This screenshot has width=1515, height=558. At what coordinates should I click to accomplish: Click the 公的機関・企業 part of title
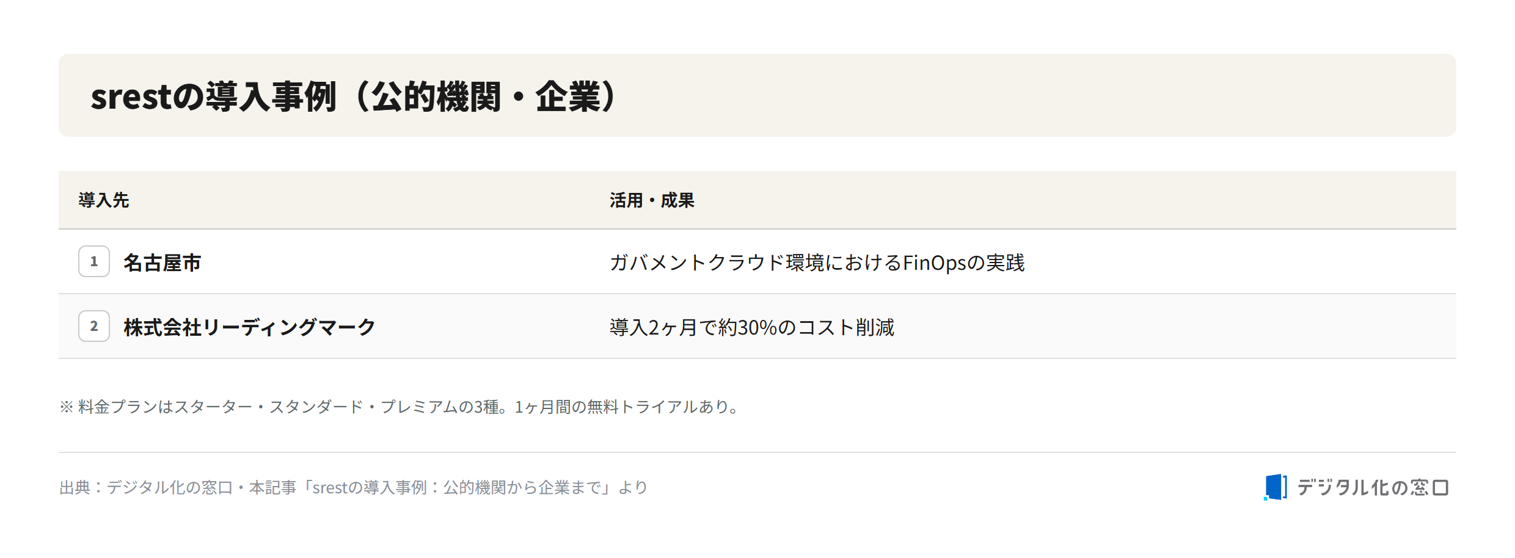486,96
